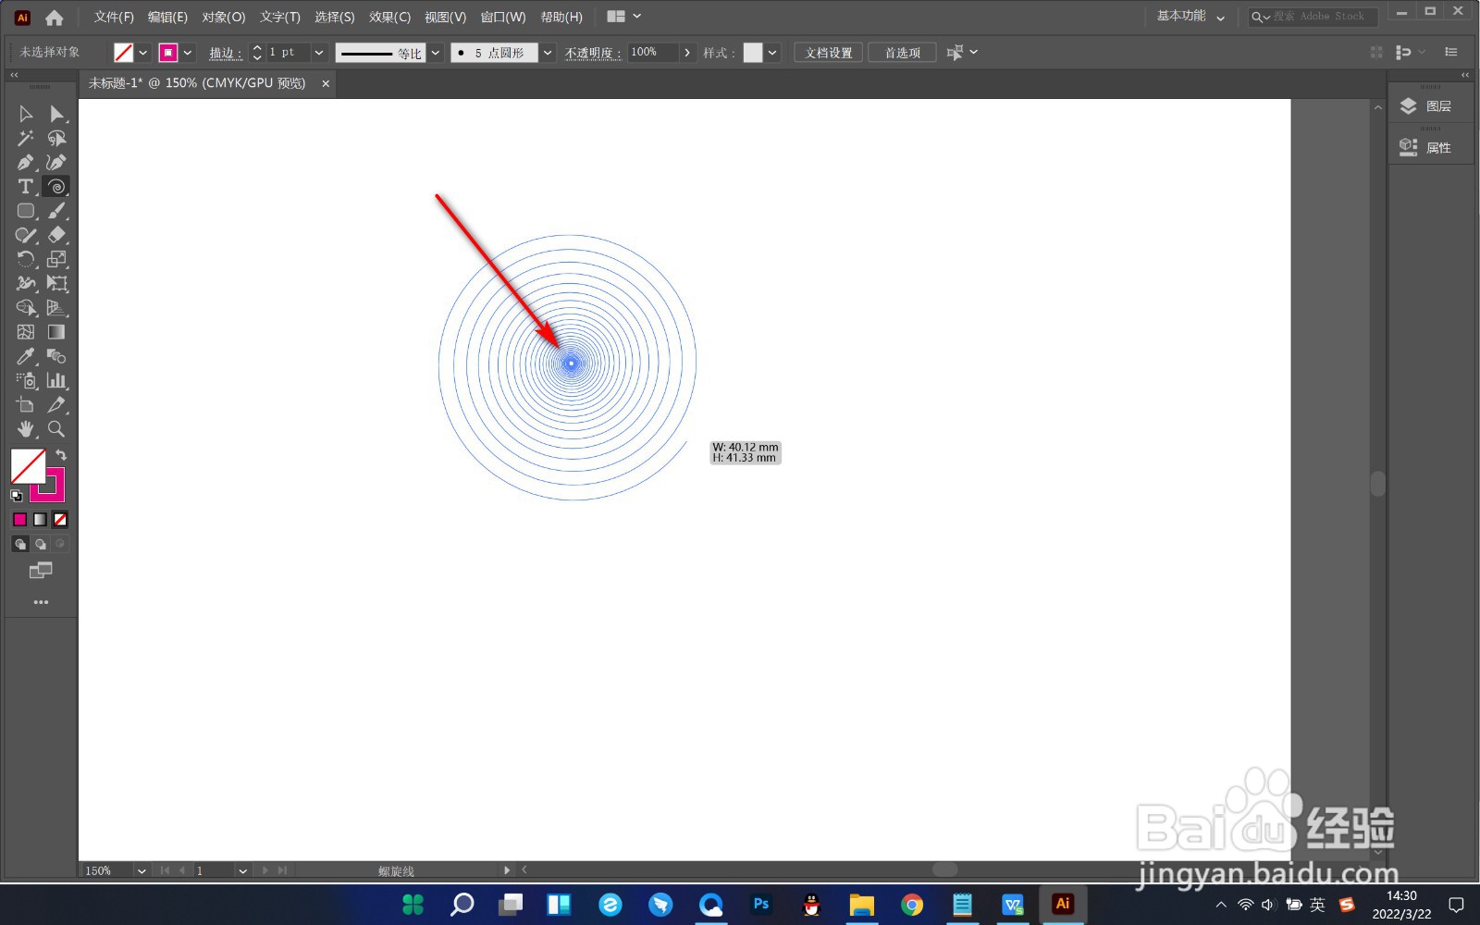Increase stroke weight with stepper
Screen dimensions: 1480x925
(x=258, y=47)
